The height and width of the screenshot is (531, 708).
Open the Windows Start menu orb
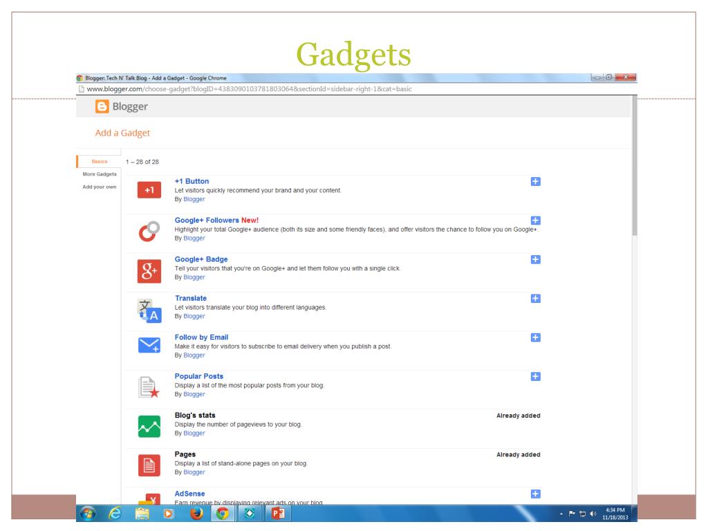[x=88, y=514]
